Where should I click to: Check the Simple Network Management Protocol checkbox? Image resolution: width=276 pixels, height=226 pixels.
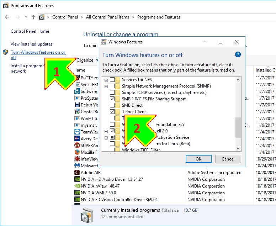pos(112,86)
